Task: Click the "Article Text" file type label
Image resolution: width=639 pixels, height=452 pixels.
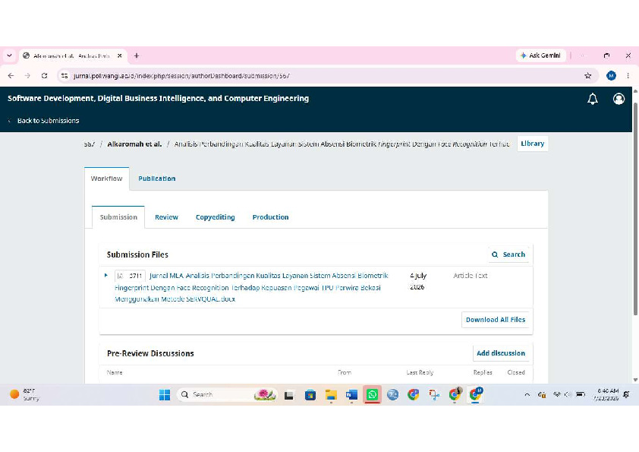Action: click(471, 276)
